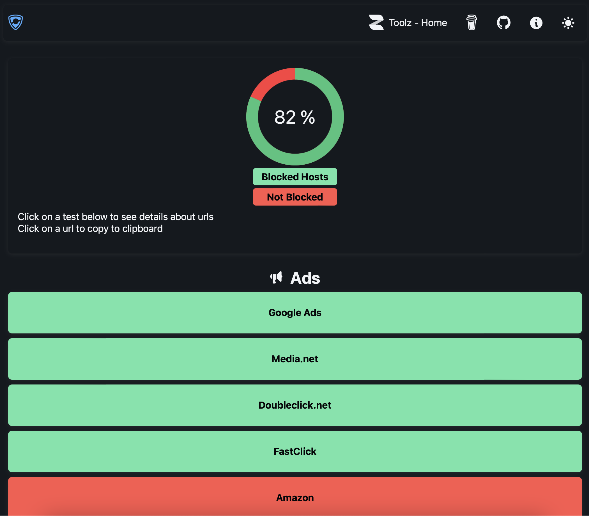
Task: Expand the red Amazon test row
Action: pyautogui.click(x=295, y=497)
